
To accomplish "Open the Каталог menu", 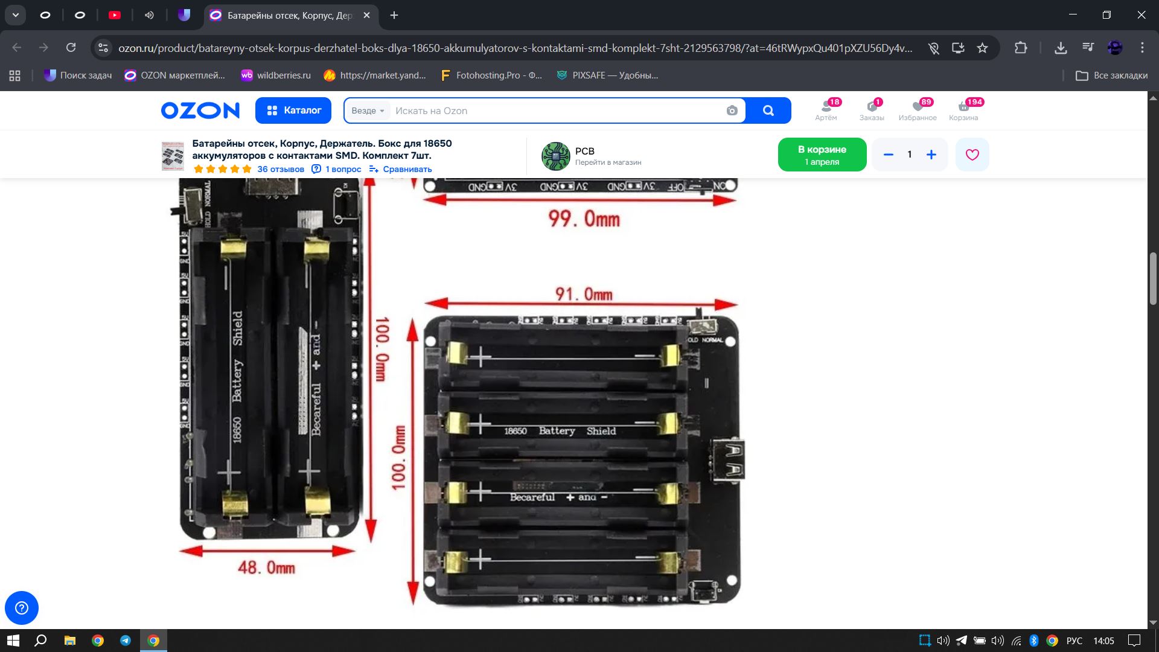I will point(293,110).
